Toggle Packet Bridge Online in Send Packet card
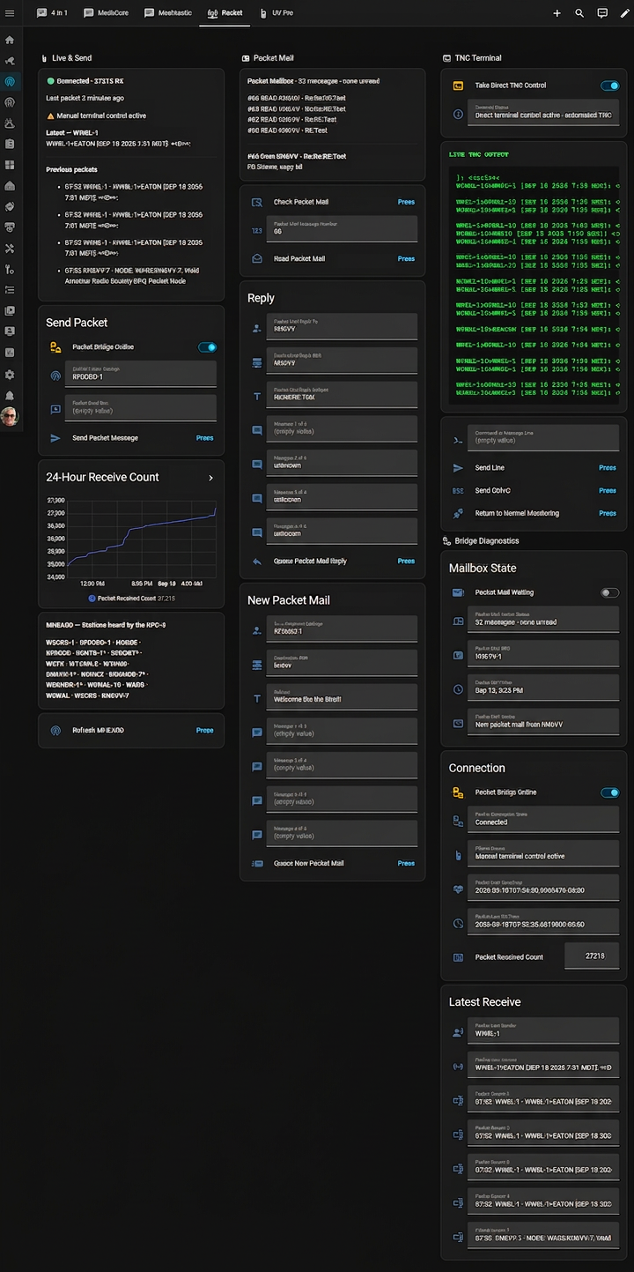The image size is (634, 1272). point(207,347)
